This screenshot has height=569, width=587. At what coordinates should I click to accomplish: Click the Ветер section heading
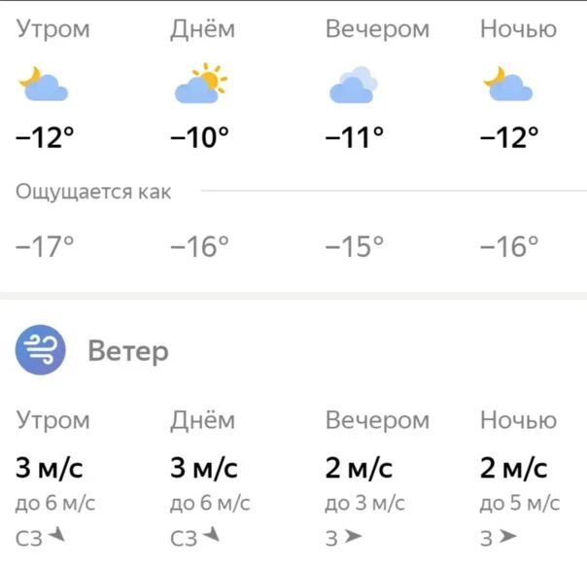coord(128,352)
